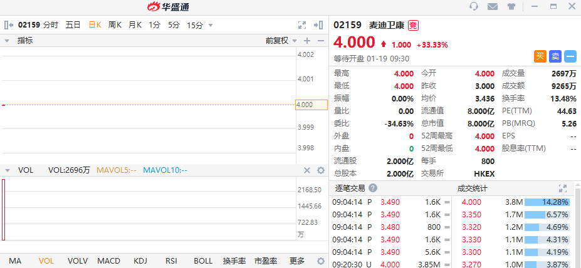The image size is (581, 268).
Task: Open customer service headset icon
Action: point(474,6)
